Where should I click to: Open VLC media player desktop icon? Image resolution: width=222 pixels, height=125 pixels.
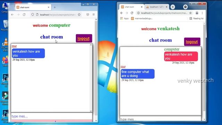pyautogui.click(x=6, y=44)
